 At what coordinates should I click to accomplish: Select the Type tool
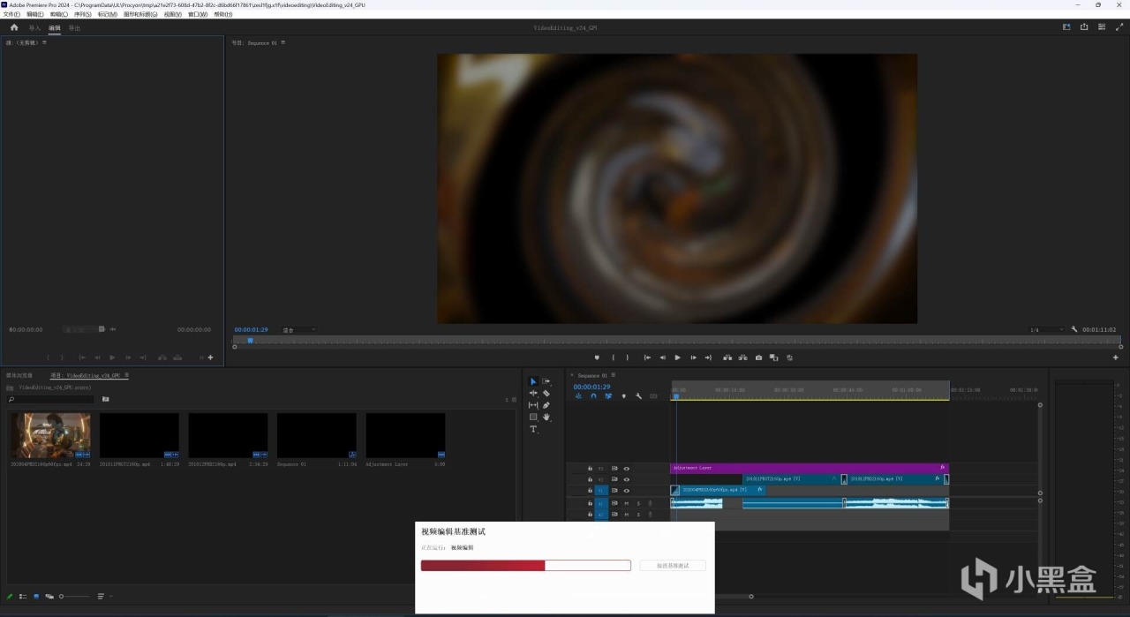tap(533, 429)
